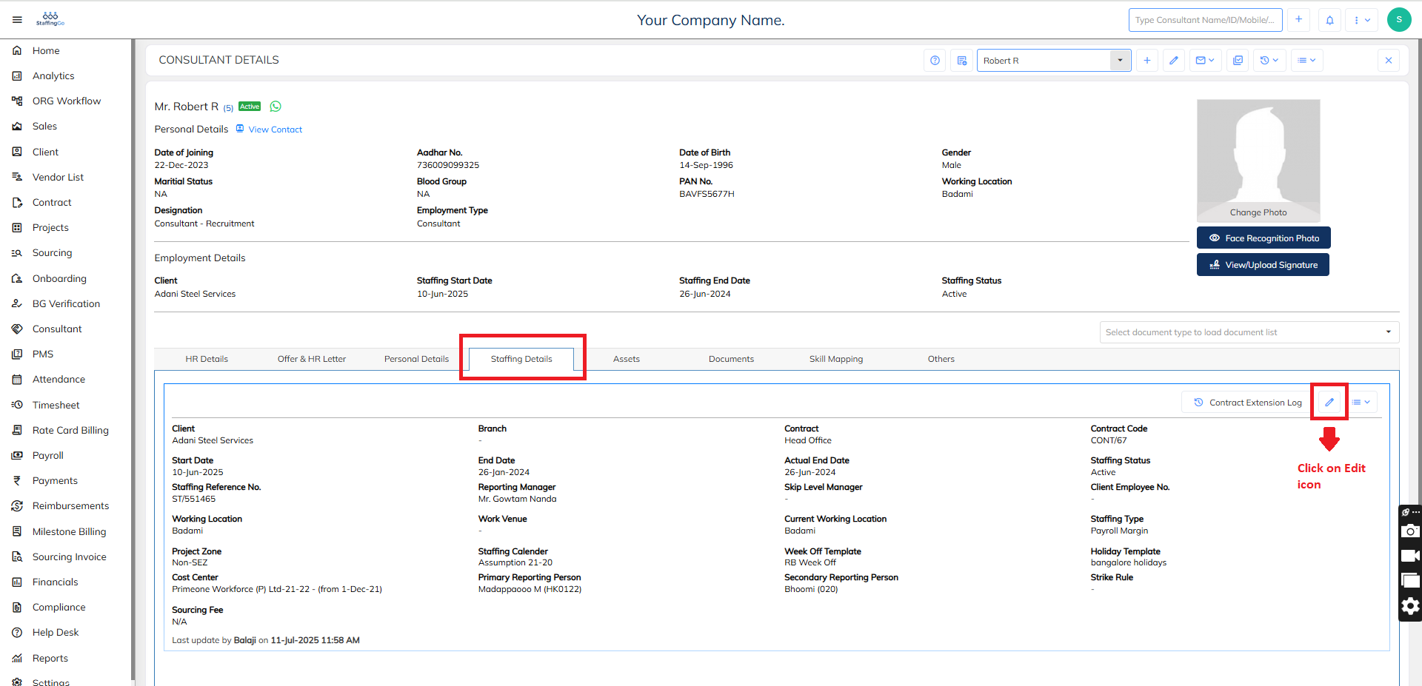1422x686 pixels.
Task: Click the screen capture camera icon
Action: pos(1410,531)
